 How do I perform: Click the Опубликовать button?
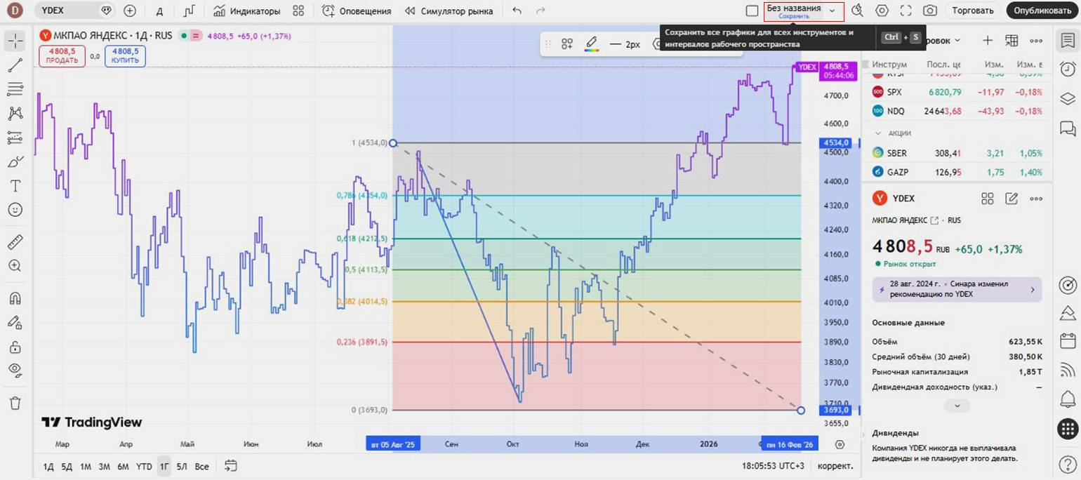(1042, 11)
